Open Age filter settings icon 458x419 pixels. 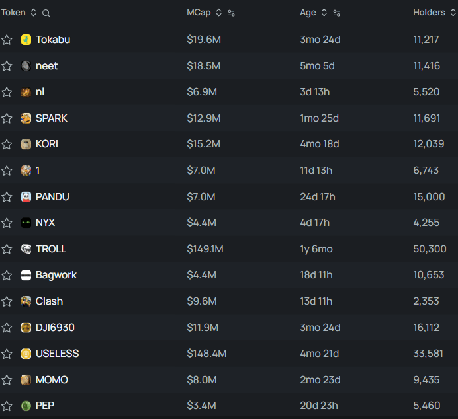tap(336, 13)
